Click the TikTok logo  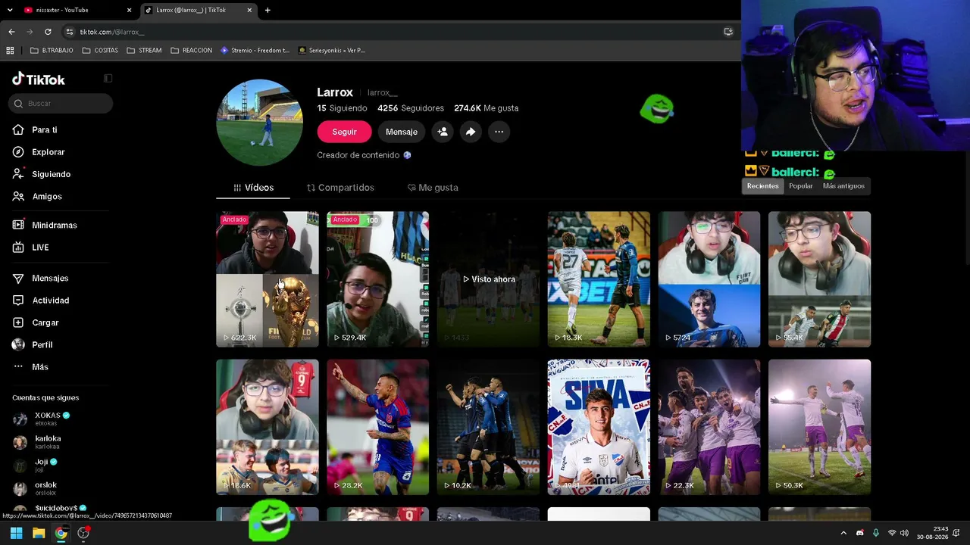(39, 79)
